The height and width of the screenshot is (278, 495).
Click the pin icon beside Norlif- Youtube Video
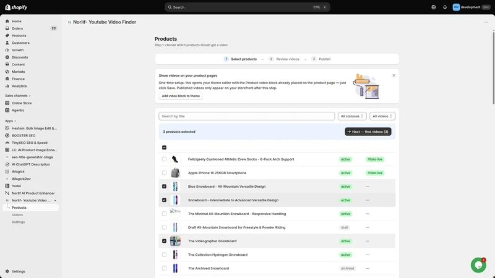click(55, 200)
